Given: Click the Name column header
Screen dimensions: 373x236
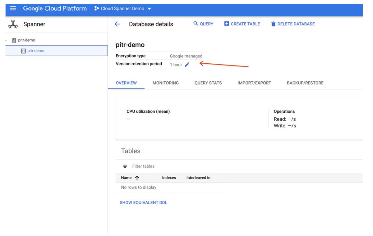Looking at the screenshot, I should [126, 178].
